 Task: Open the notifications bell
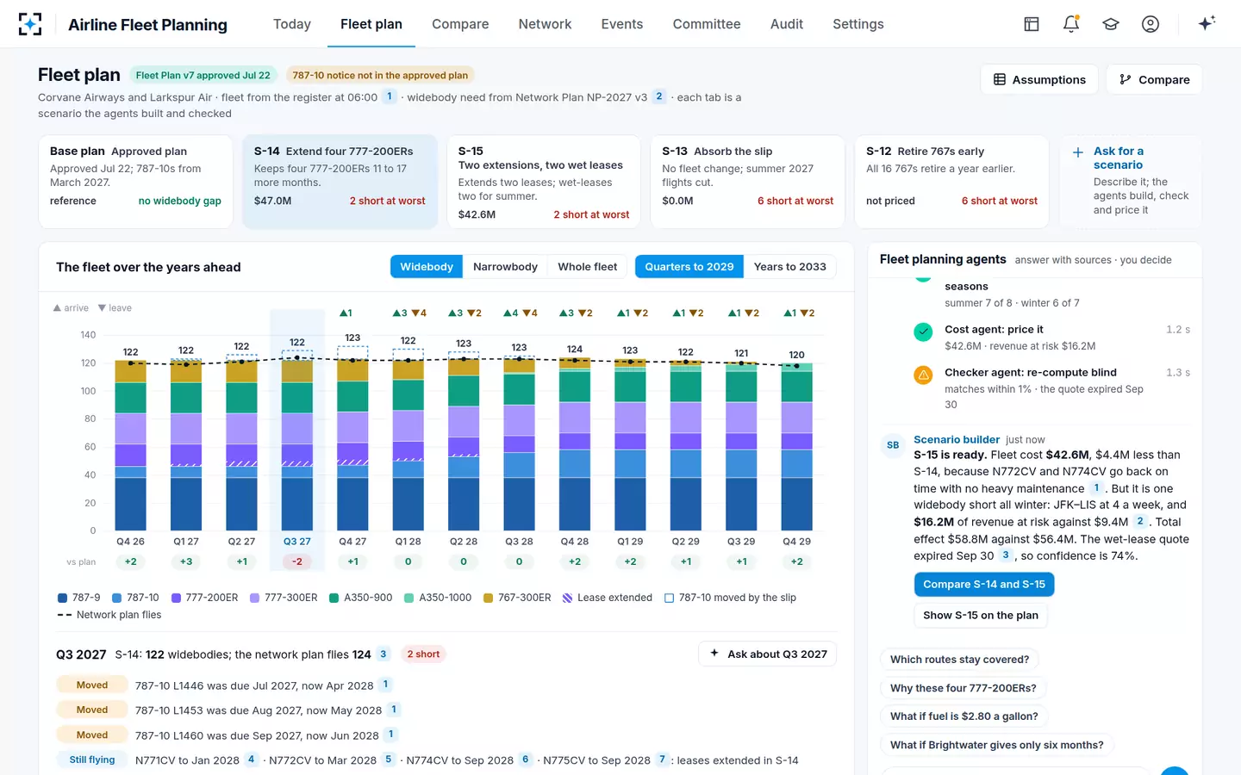coord(1071,24)
